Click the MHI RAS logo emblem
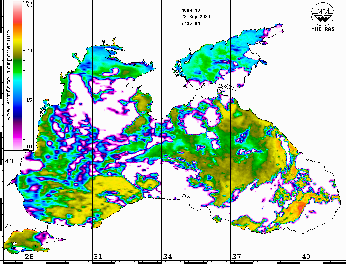The height and width of the screenshot is (264, 346). coord(323,14)
